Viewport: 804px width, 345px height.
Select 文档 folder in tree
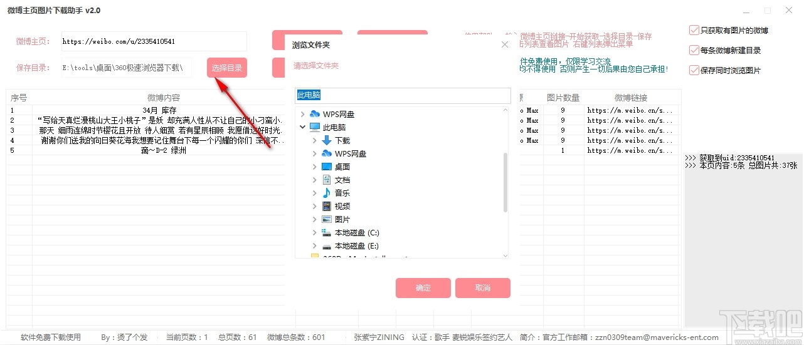coord(342,180)
